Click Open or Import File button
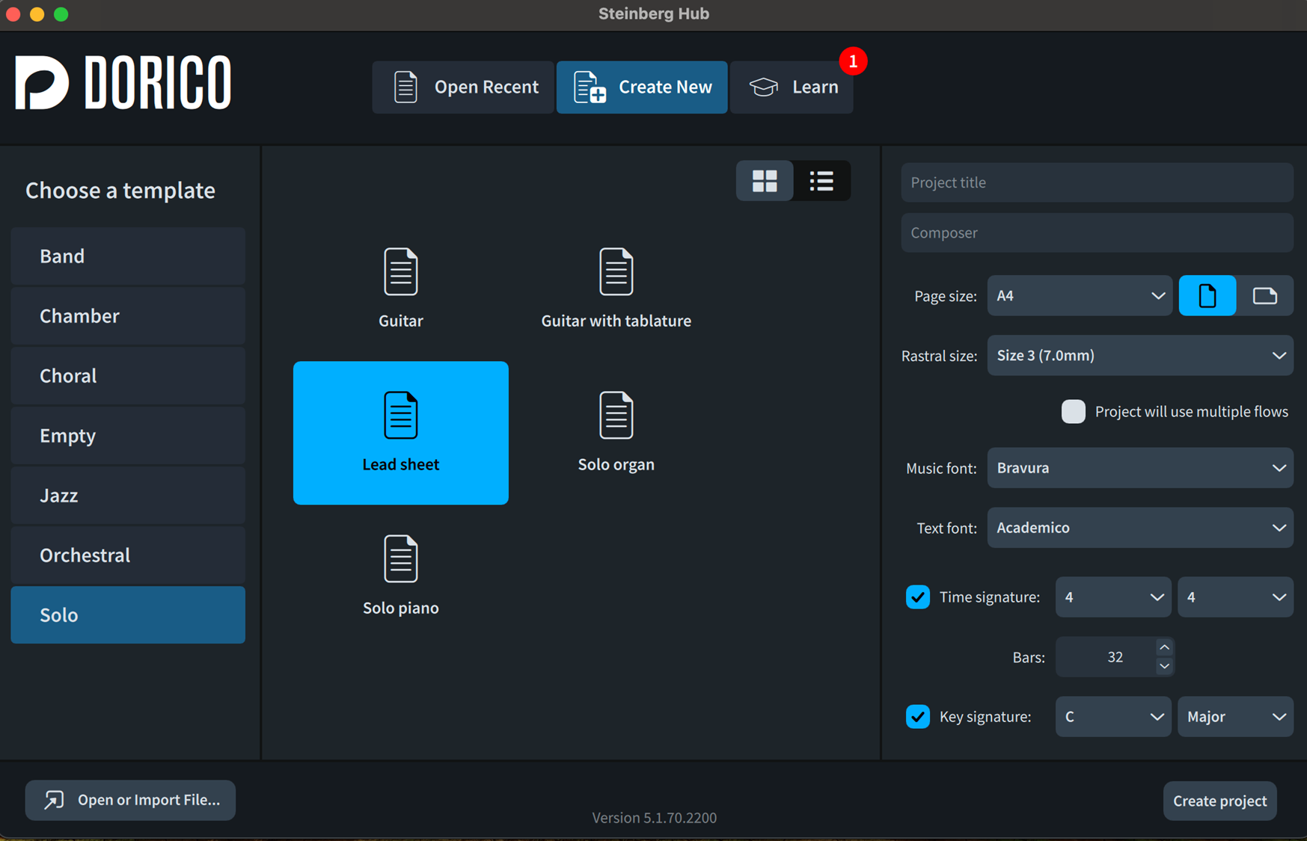 pyautogui.click(x=130, y=801)
